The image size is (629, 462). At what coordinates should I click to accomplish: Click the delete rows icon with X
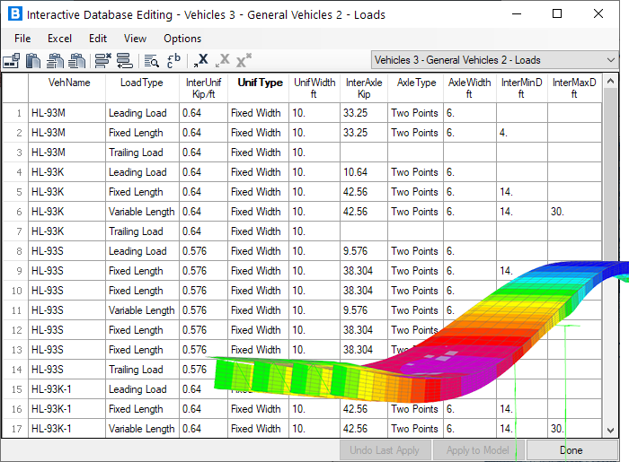[102, 60]
